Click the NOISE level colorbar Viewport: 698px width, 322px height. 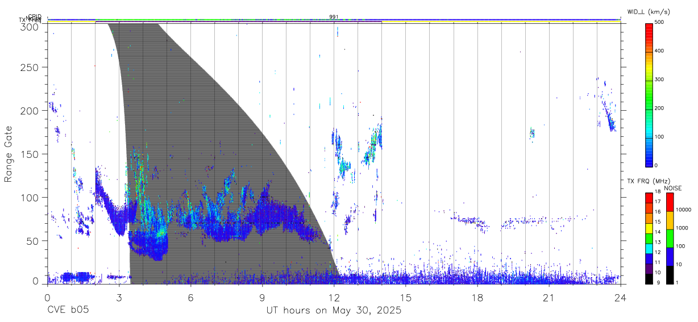point(670,238)
